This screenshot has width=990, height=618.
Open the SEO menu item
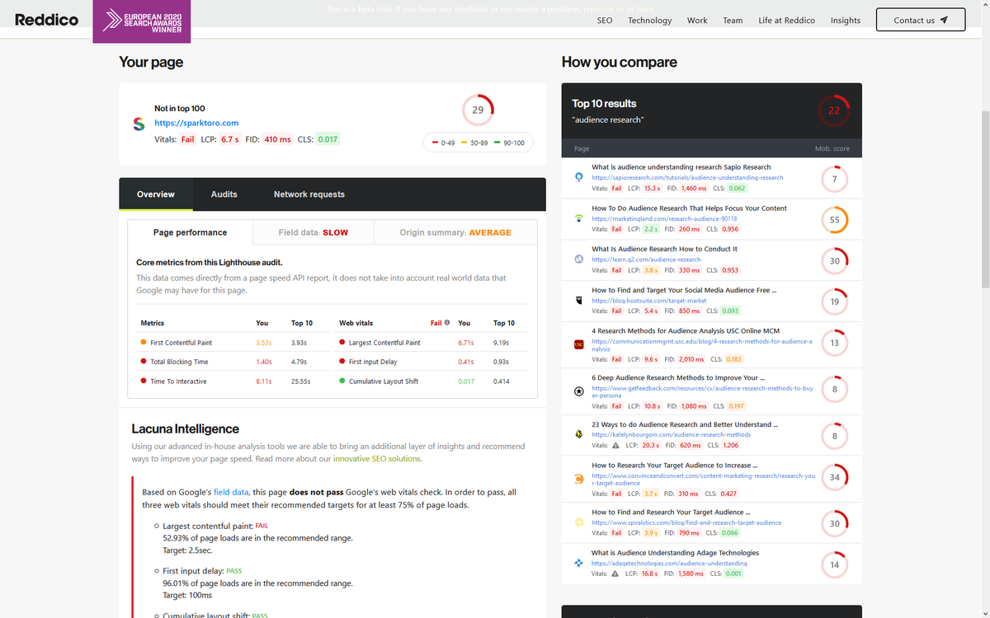pos(605,21)
